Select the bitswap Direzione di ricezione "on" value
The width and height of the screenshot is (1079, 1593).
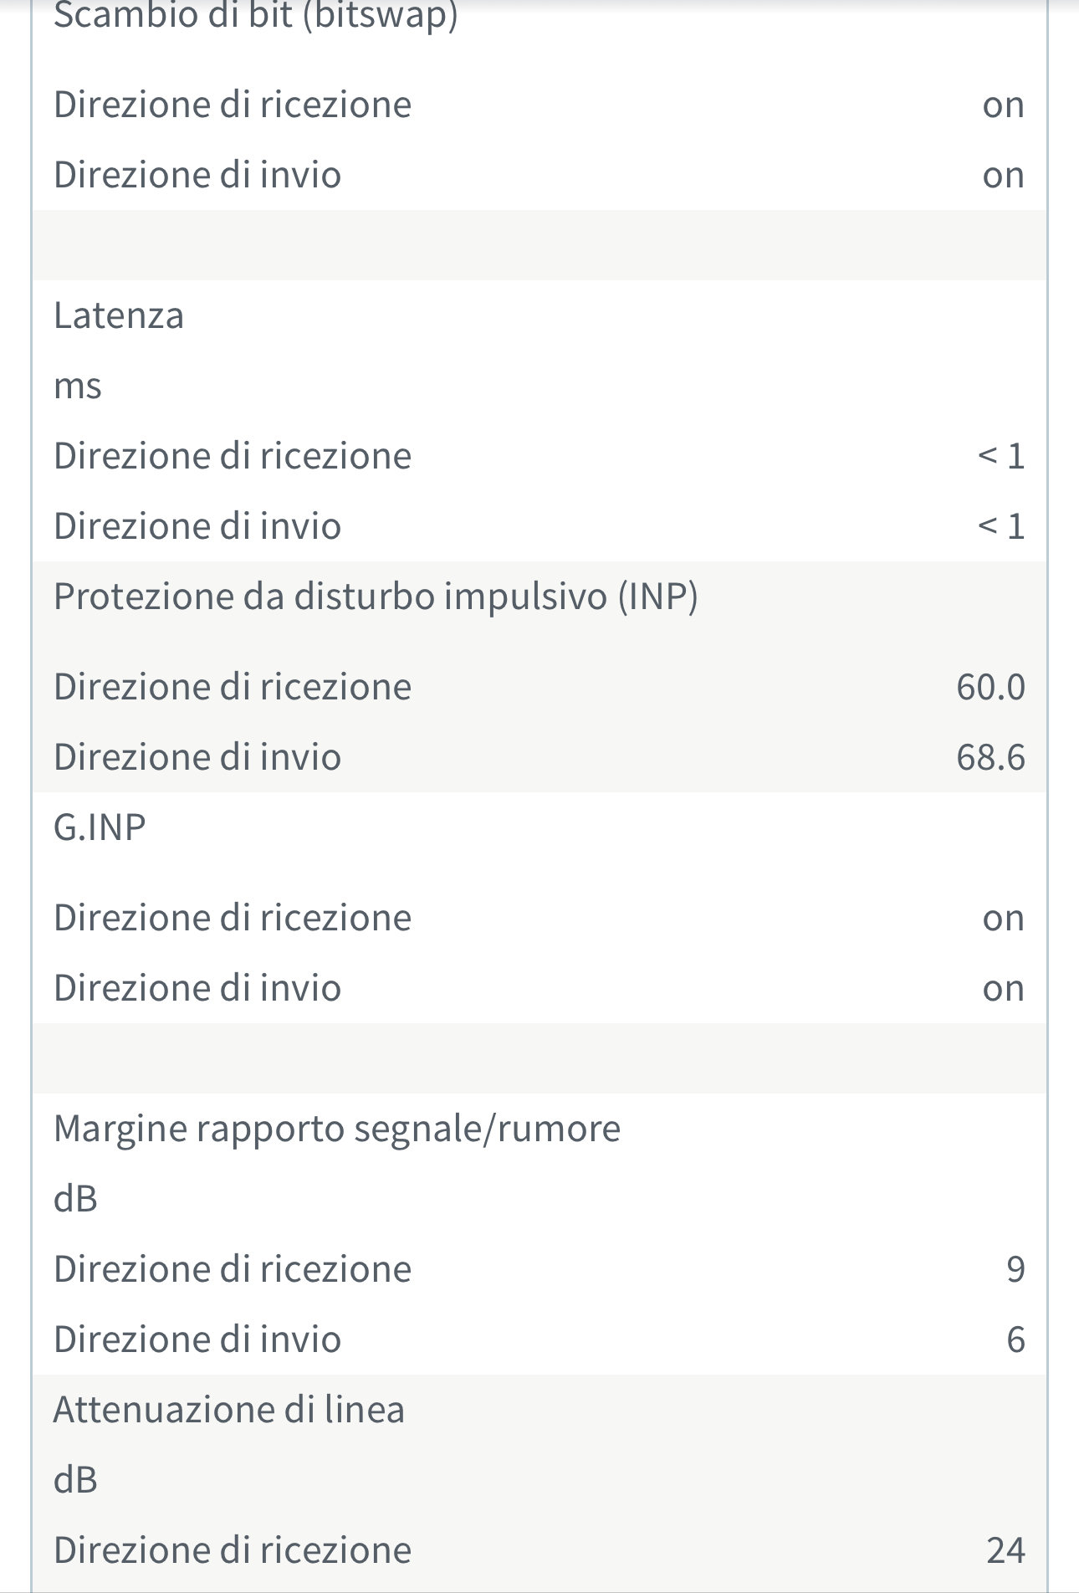(1003, 105)
